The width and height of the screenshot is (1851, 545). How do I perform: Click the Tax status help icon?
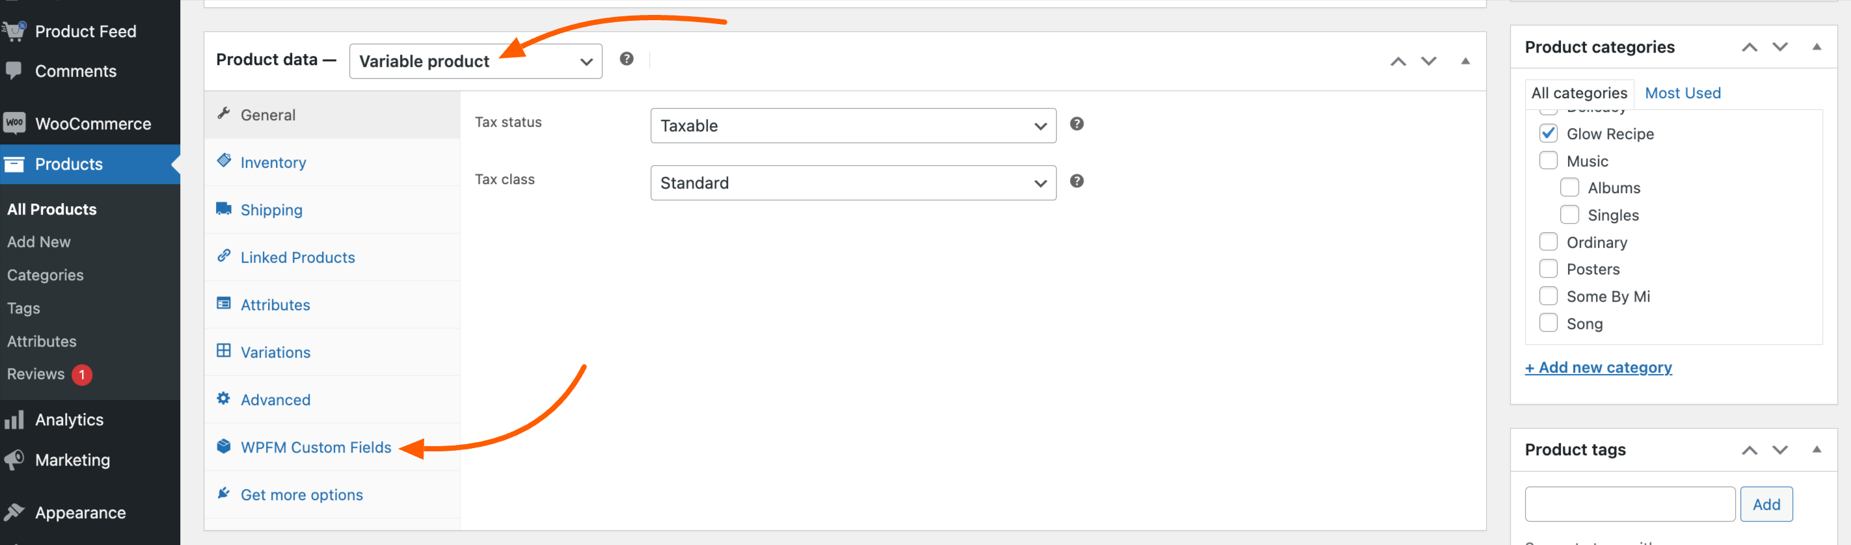(1076, 124)
